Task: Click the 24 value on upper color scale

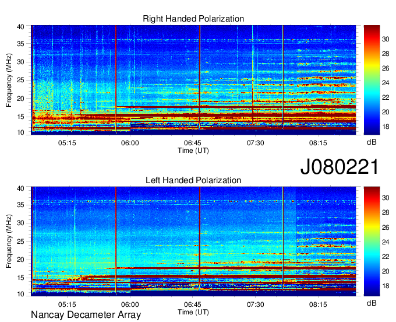Action: [x=386, y=83]
